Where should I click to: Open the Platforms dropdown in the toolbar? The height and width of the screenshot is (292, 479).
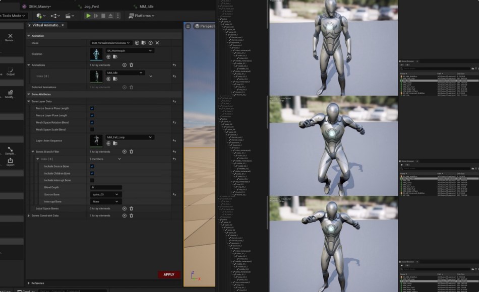[x=142, y=16]
